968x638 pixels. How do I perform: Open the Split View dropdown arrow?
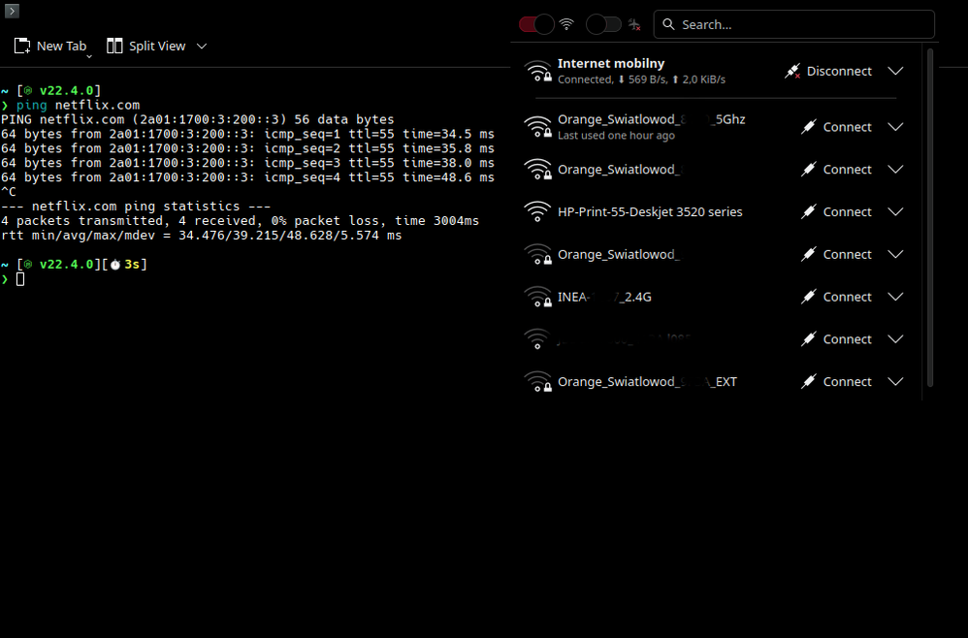pos(202,46)
